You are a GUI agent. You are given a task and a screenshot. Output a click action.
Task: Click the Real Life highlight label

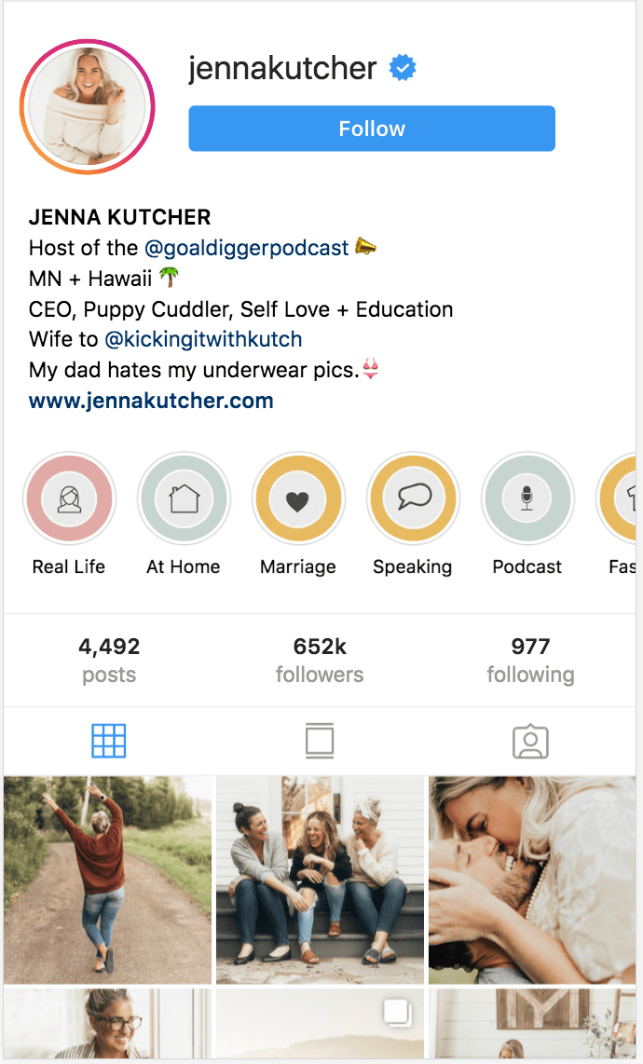(x=69, y=566)
